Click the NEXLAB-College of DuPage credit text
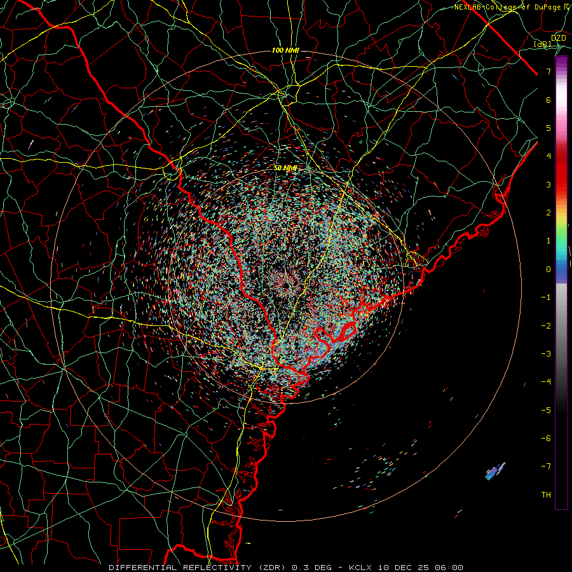Image resolution: width=572 pixels, height=572 pixels. (513, 7)
